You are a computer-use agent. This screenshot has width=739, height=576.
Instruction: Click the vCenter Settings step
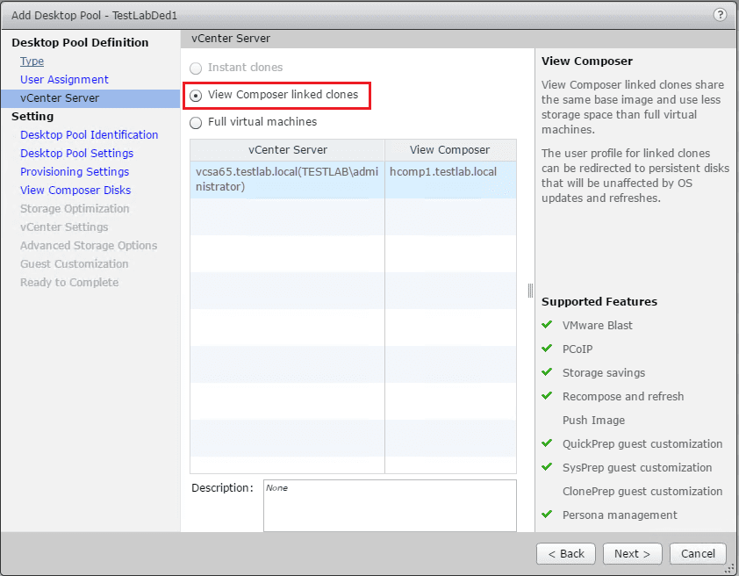pyautogui.click(x=64, y=227)
